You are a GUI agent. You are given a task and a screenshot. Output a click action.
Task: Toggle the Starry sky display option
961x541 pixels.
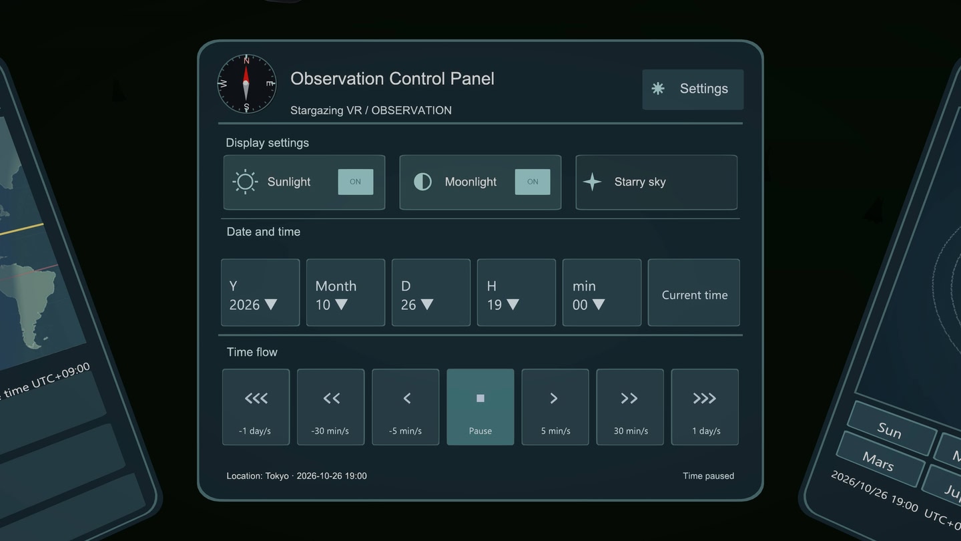coord(656,182)
